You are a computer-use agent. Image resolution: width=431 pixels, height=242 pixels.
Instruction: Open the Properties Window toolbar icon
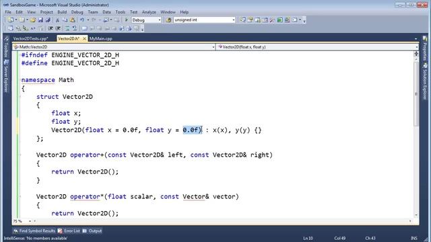click(250, 20)
